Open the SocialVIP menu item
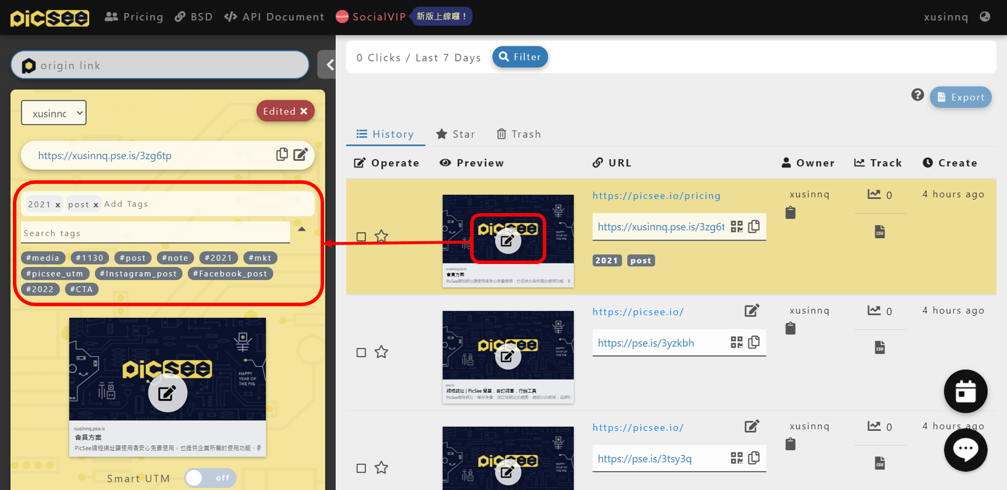The height and width of the screenshot is (490, 1007). (x=371, y=16)
